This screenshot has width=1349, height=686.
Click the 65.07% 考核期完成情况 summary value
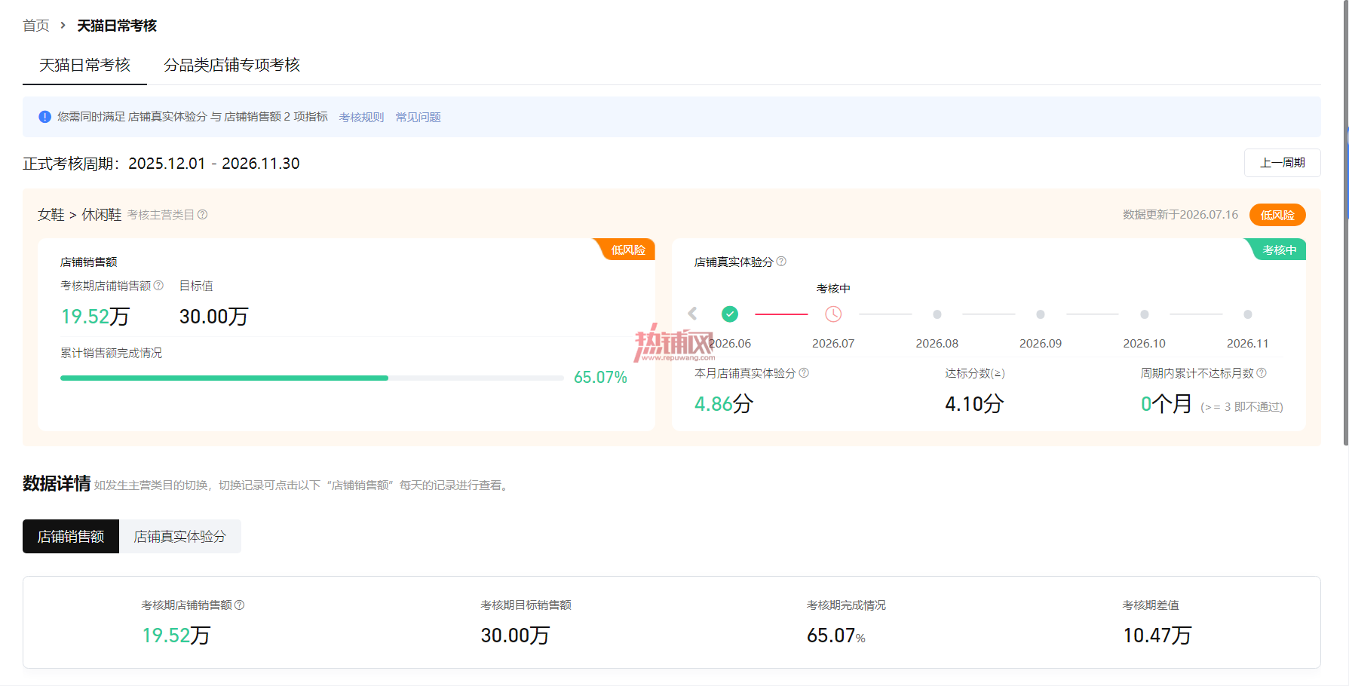click(836, 635)
